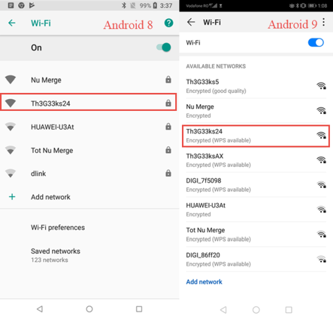Choose the DIGI_7f5098 network
The width and height of the screenshot is (333, 319).
[256, 185]
